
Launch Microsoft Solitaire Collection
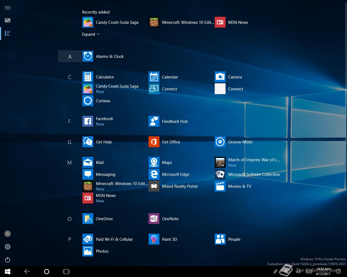tap(247, 174)
